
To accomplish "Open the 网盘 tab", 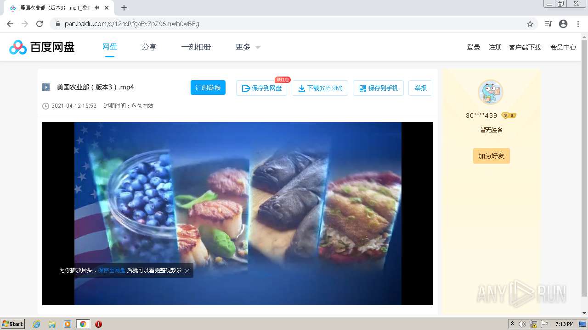I will (109, 47).
